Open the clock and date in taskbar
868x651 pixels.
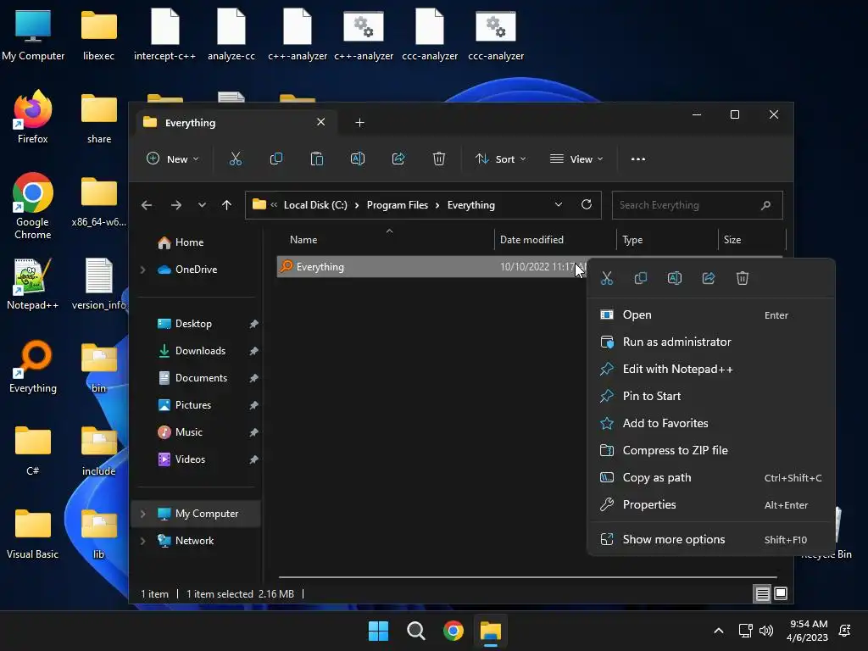tap(808, 631)
